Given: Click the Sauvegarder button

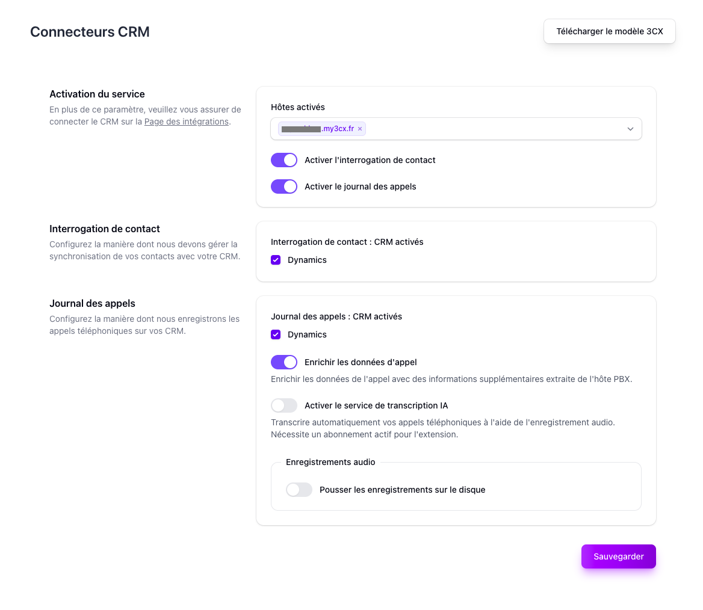Looking at the screenshot, I should (x=618, y=556).
